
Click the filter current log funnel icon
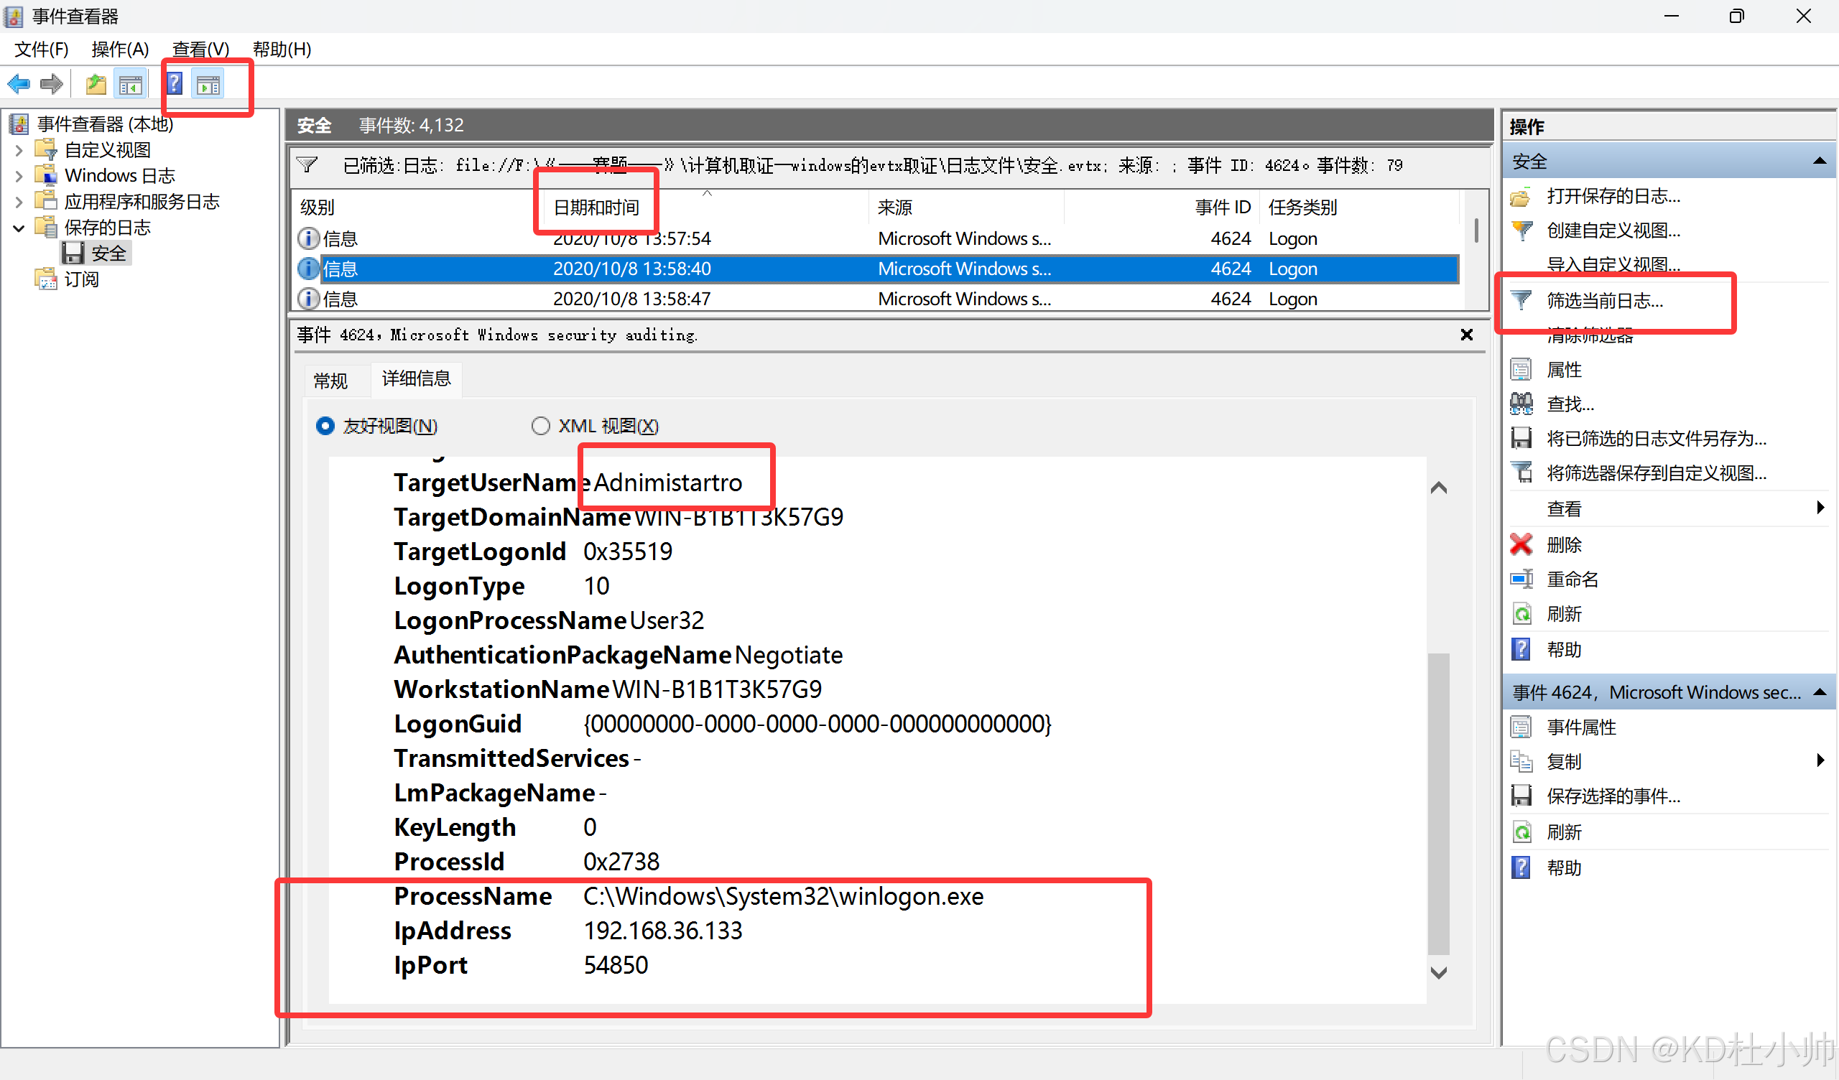pyautogui.click(x=1521, y=300)
